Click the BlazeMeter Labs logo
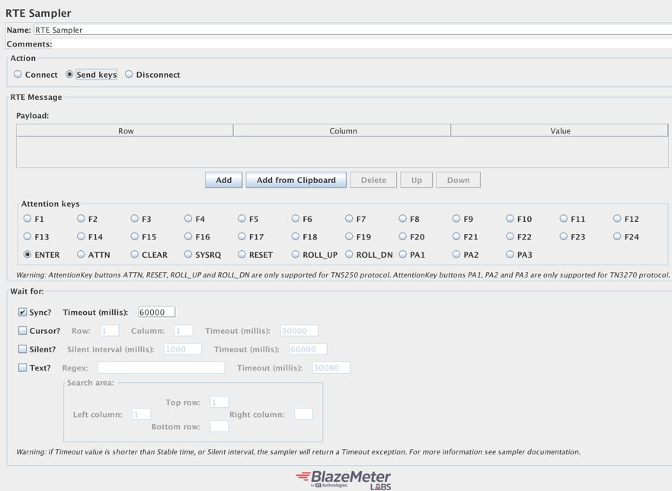672x491 pixels. pos(343,479)
